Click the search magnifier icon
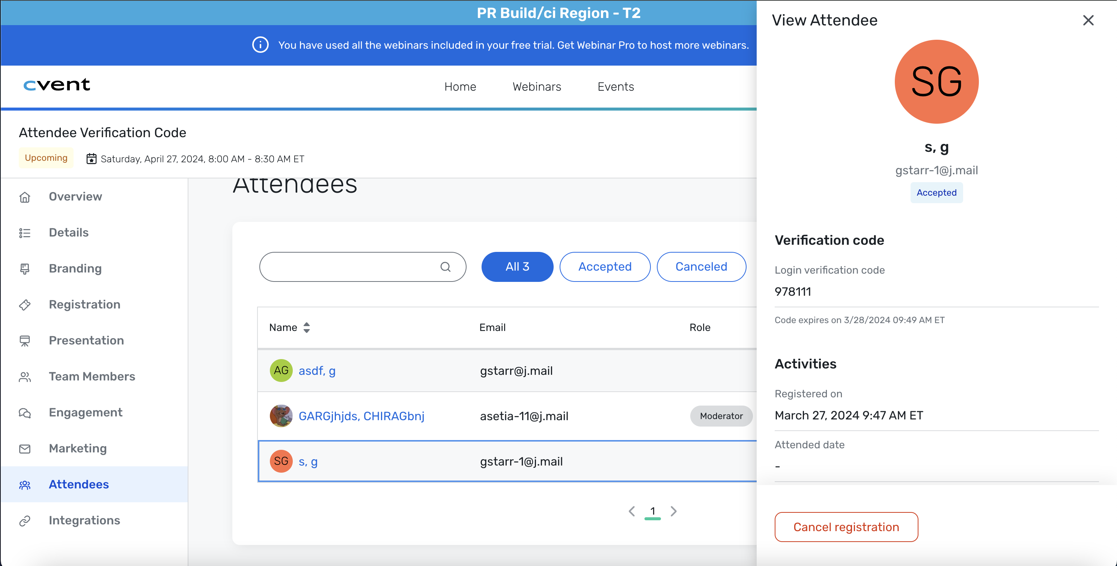Screen dimensions: 1117x566 [445, 267]
